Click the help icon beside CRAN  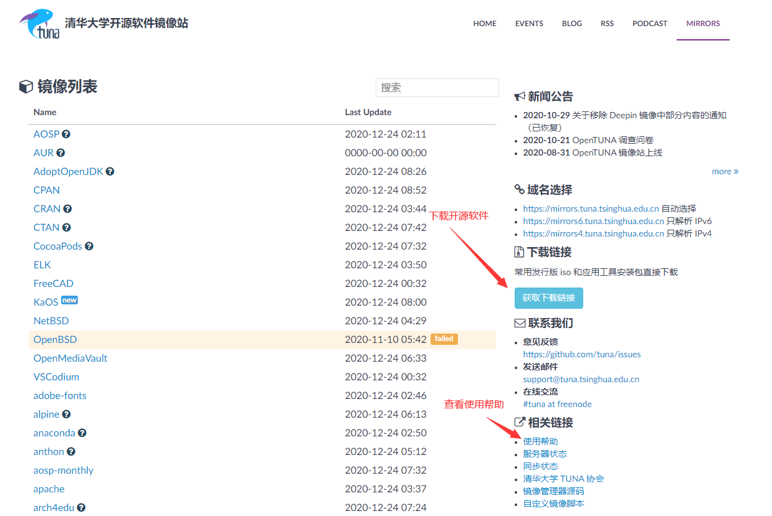(67, 209)
